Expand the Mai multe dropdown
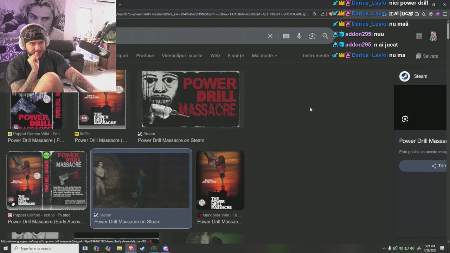 point(264,56)
